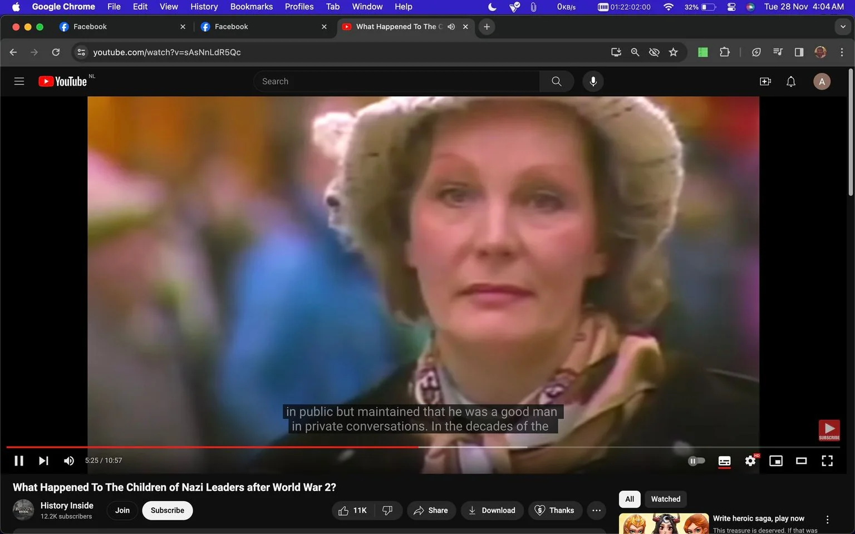
Task: Send Thanks to creator
Action: (555, 510)
